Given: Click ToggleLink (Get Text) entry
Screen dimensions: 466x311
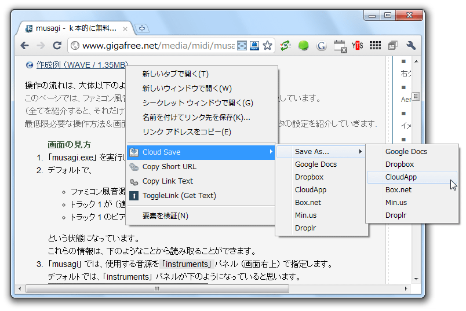Looking at the screenshot, I should pyautogui.click(x=201, y=196).
